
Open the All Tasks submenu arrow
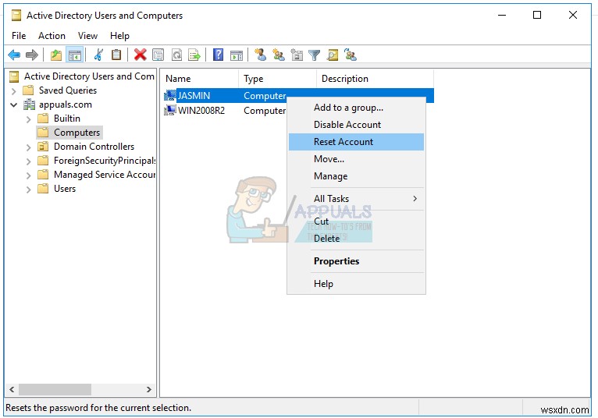click(415, 199)
